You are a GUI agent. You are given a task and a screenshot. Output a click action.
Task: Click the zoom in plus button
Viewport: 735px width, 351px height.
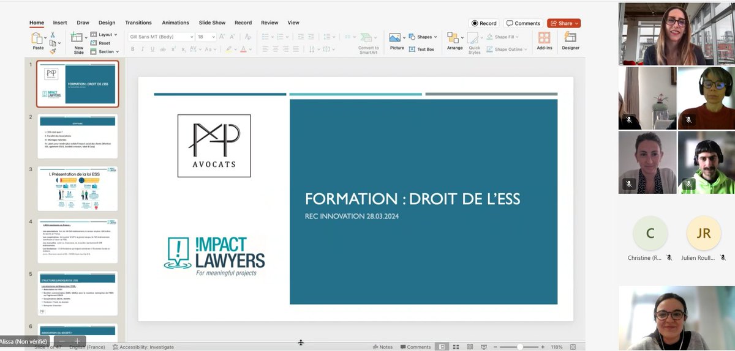[543, 347]
